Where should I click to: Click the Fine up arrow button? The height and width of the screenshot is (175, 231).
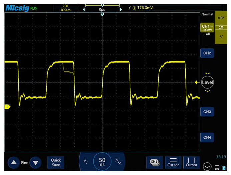14,162
